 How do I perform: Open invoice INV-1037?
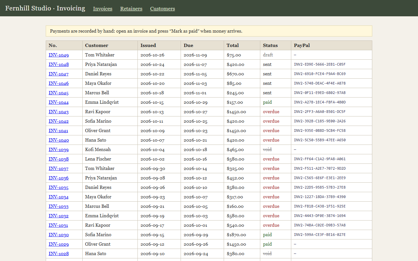pyautogui.click(x=59, y=169)
